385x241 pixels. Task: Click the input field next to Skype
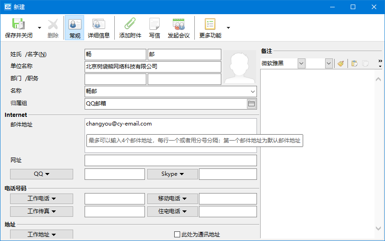tap(228, 174)
